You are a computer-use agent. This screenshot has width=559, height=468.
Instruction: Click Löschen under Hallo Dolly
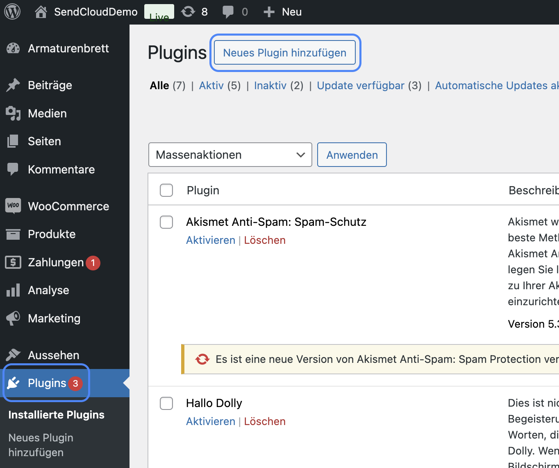265,421
